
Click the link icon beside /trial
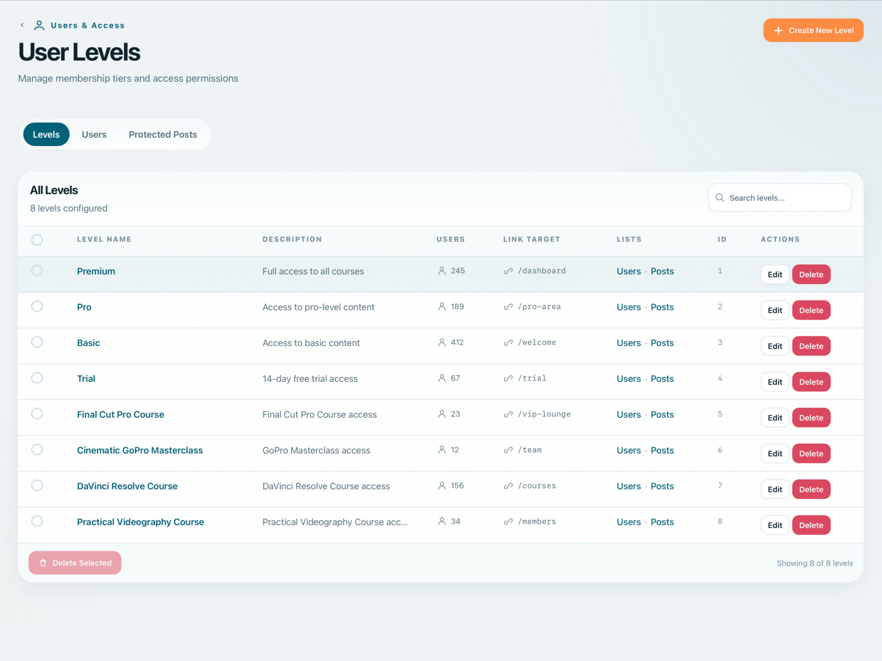[x=508, y=378]
